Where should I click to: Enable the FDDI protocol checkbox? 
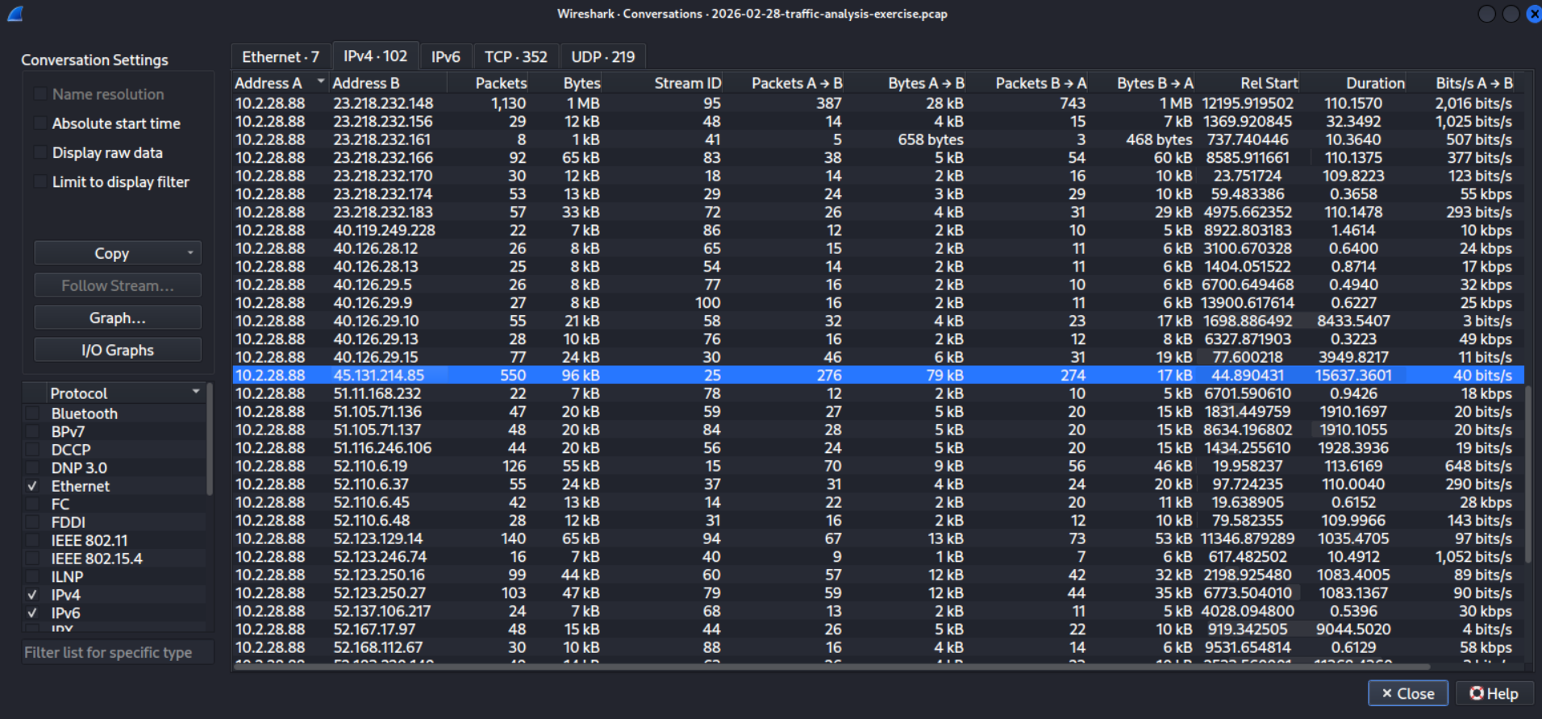[x=32, y=522]
